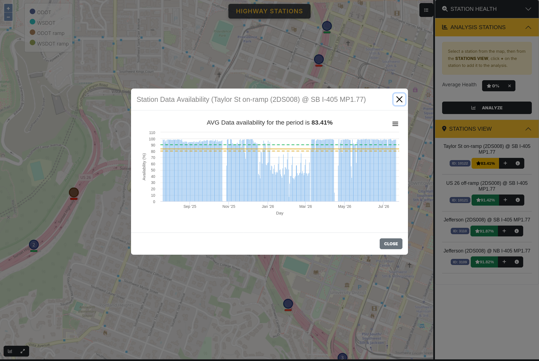The image size is (539, 361).
Task: Click the ODOT legend color dot
Action: point(32,11)
